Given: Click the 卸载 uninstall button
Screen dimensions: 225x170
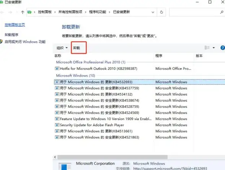Looking at the screenshot, I should click(77, 48).
